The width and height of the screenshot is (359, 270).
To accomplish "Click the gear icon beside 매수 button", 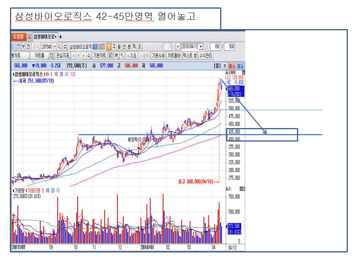I will 225,65.
